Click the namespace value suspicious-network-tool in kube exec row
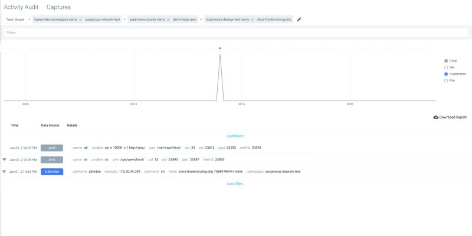The image size is (472, 236). coord(283,172)
